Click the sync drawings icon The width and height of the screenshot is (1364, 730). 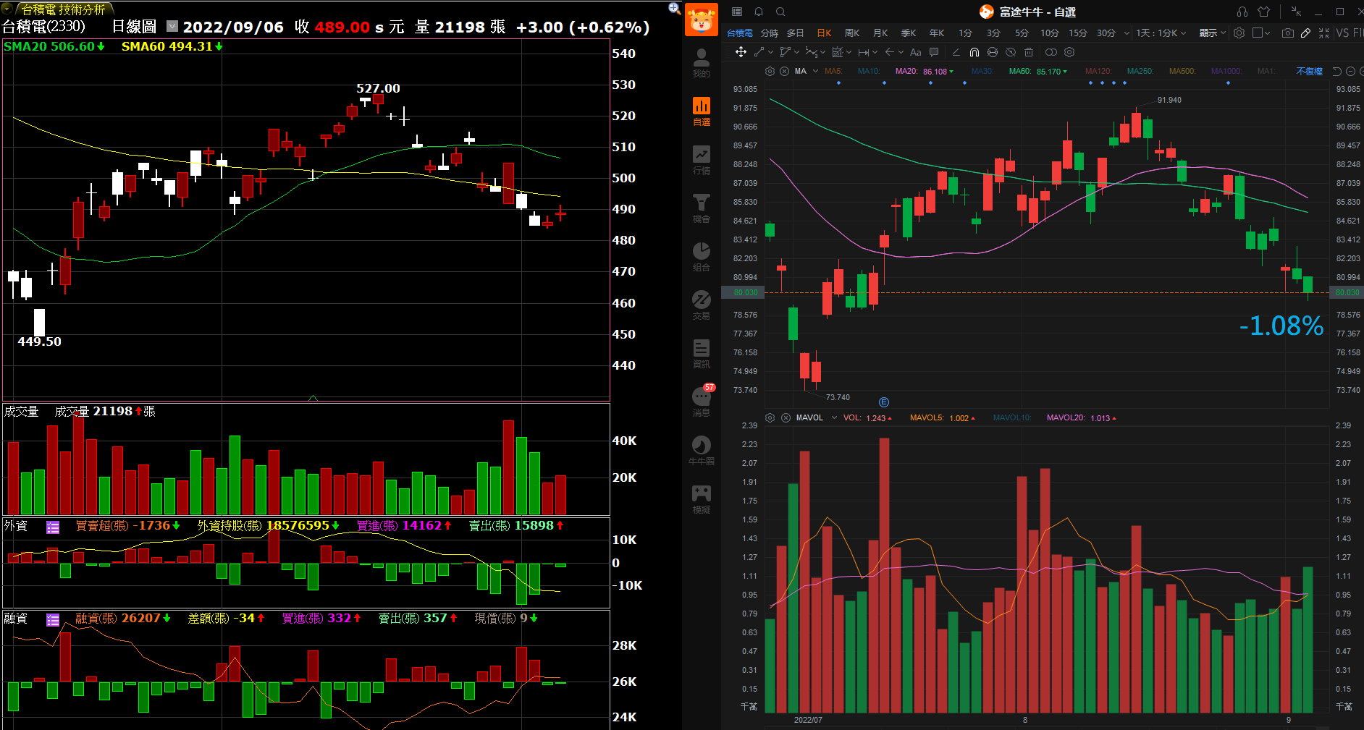[x=993, y=52]
